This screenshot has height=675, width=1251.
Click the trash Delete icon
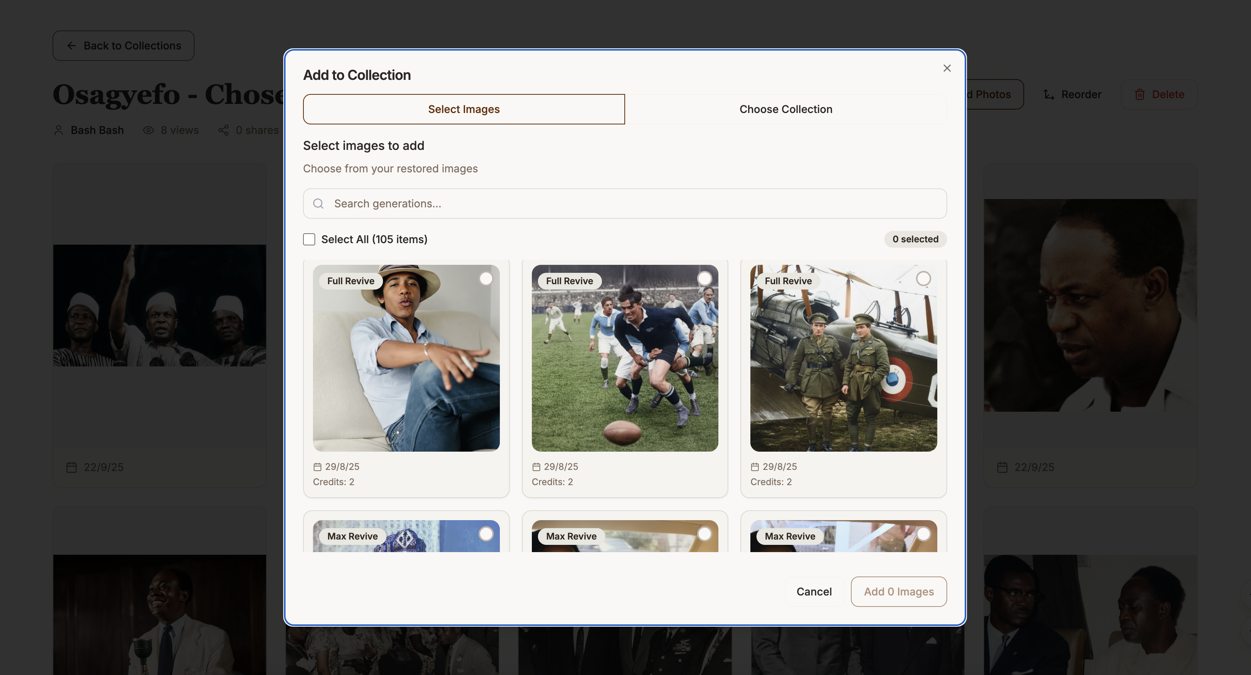pyautogui.click(x=1139, y=95)
